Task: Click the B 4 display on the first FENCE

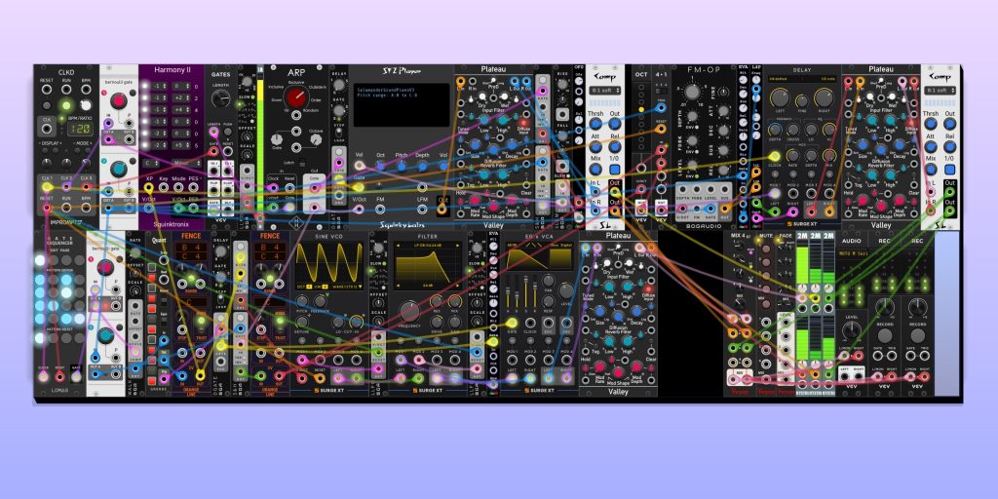Action: pyautogui.click(x=191, y=248)
